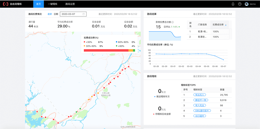Click the red logo icon beside 自由流稽核
Image resolution: width=260 pixels, height=129 pixels.
[x=6, y=4]
